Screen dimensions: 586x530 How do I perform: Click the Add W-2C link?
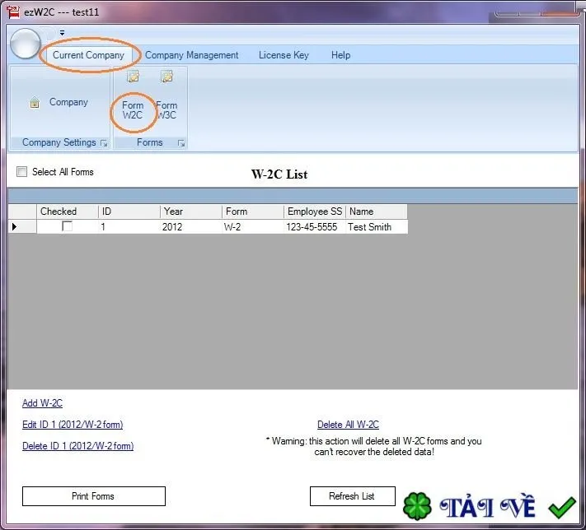point(43,403)
